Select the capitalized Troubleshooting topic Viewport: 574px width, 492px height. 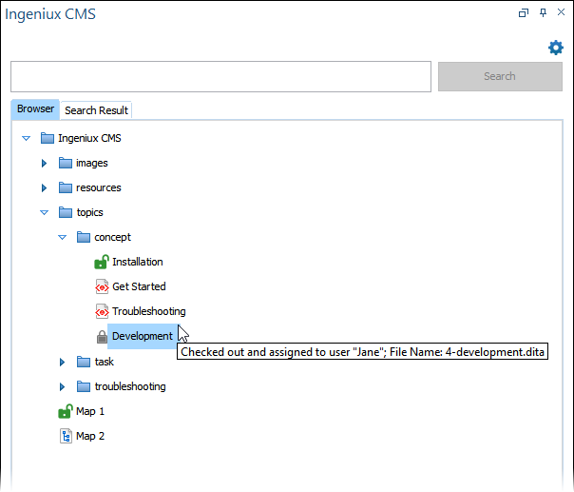click(149, 311)
